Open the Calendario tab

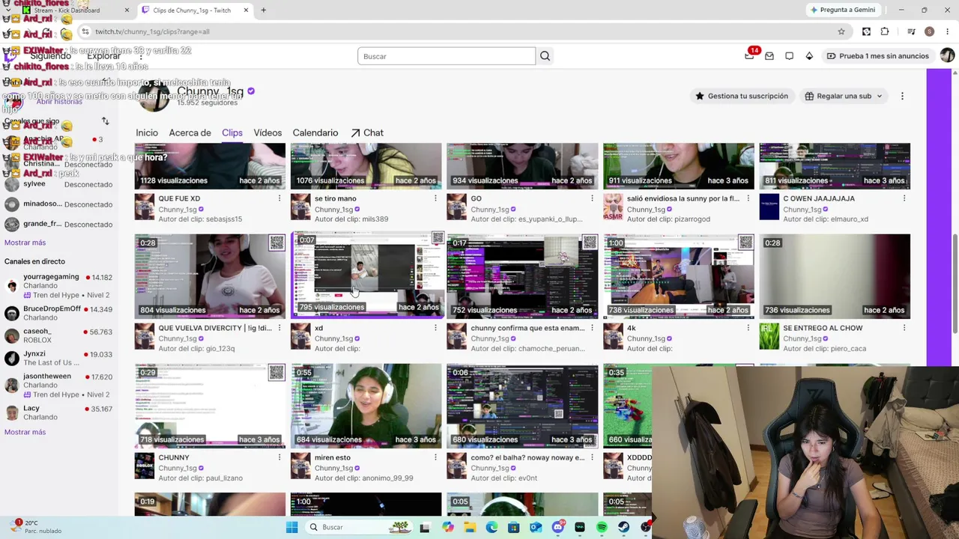tap(315, 133)
